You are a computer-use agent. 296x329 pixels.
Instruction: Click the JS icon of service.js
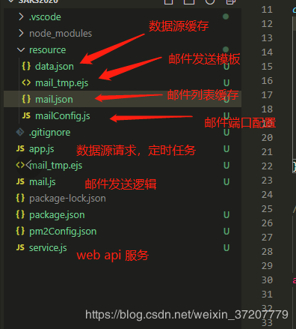20,247
